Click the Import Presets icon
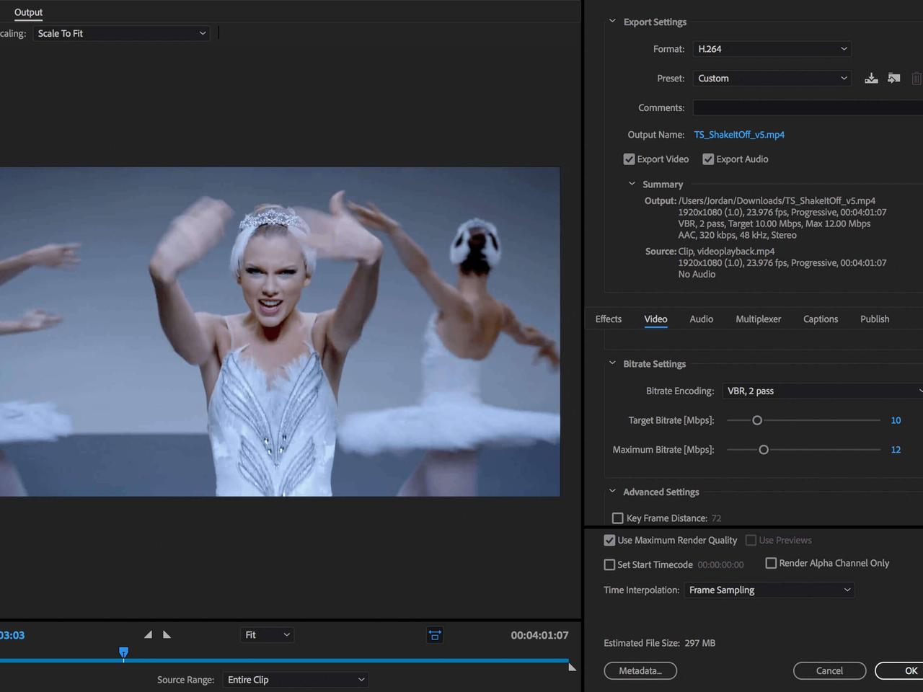 click(x=894, y=78)
